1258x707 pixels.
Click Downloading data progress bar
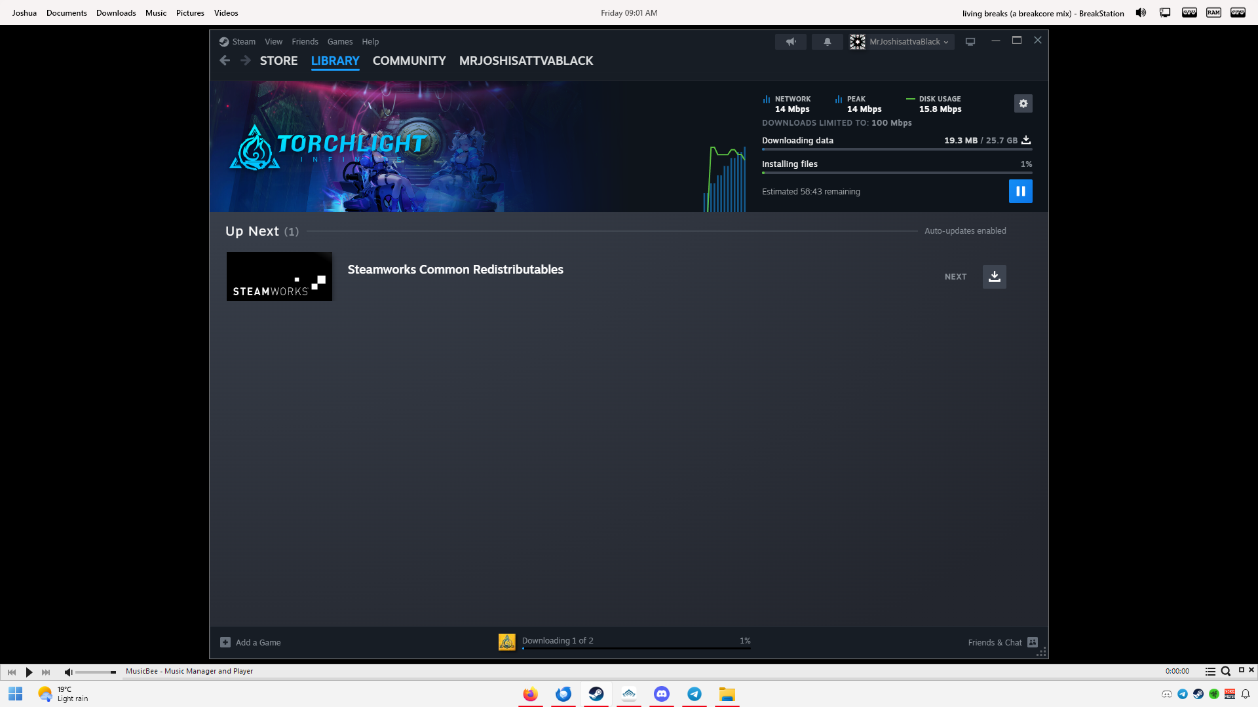tap(897, 149)
